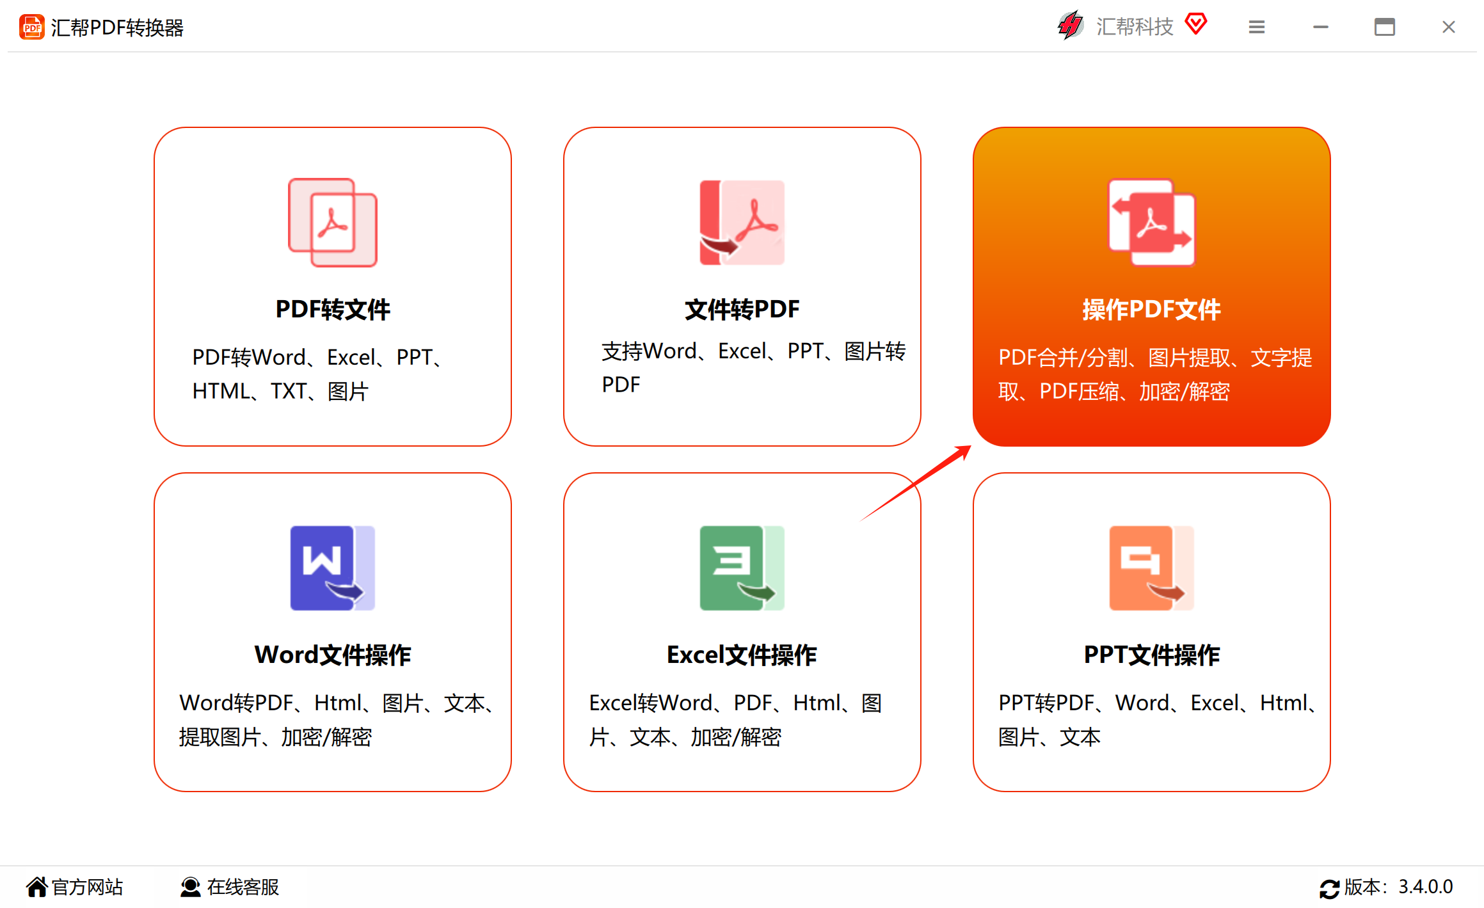1484x908 pixels.
Task: Close the 汇帮PDF转换器 window
Action: tap(1449, 27)
